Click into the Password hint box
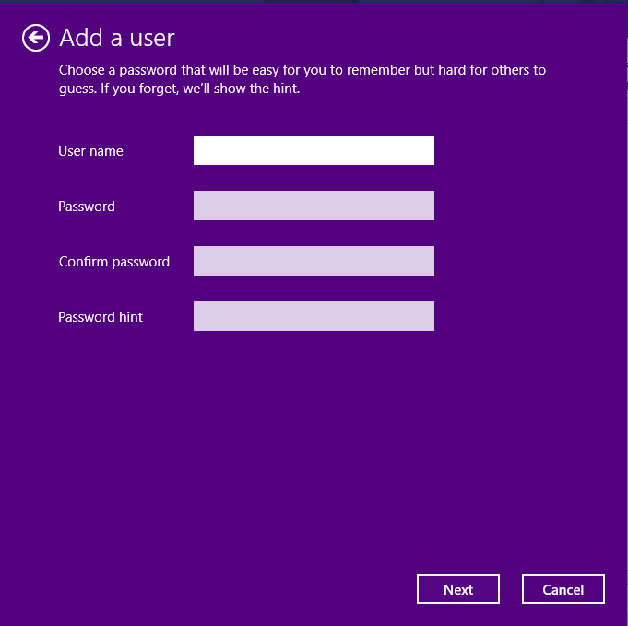The height and width of the screenshot is (626, 628). [314, 316]
